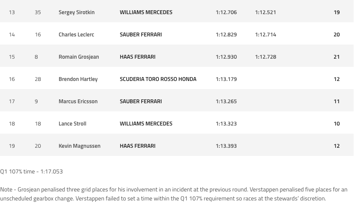Select Lance Stroll in the results

tap(73, 123)
